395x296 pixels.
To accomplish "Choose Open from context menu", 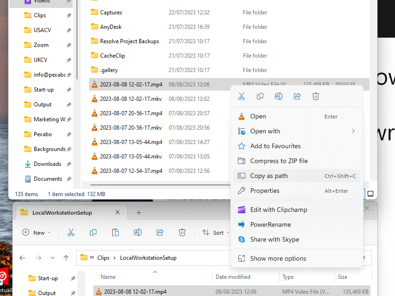I will click(297, 117).
